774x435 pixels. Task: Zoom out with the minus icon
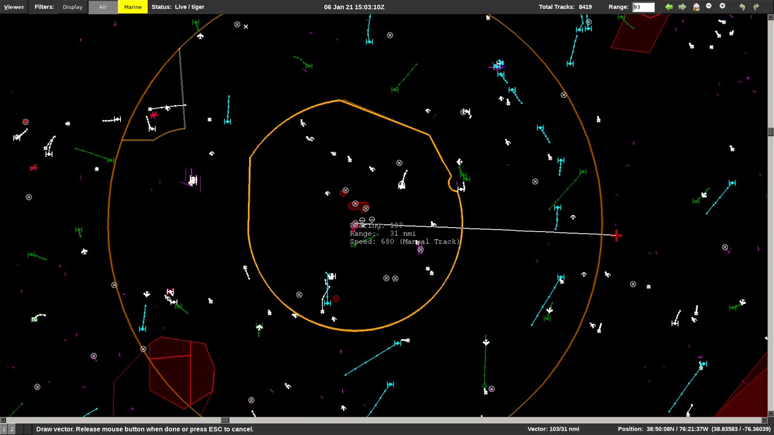coord(709,7)
